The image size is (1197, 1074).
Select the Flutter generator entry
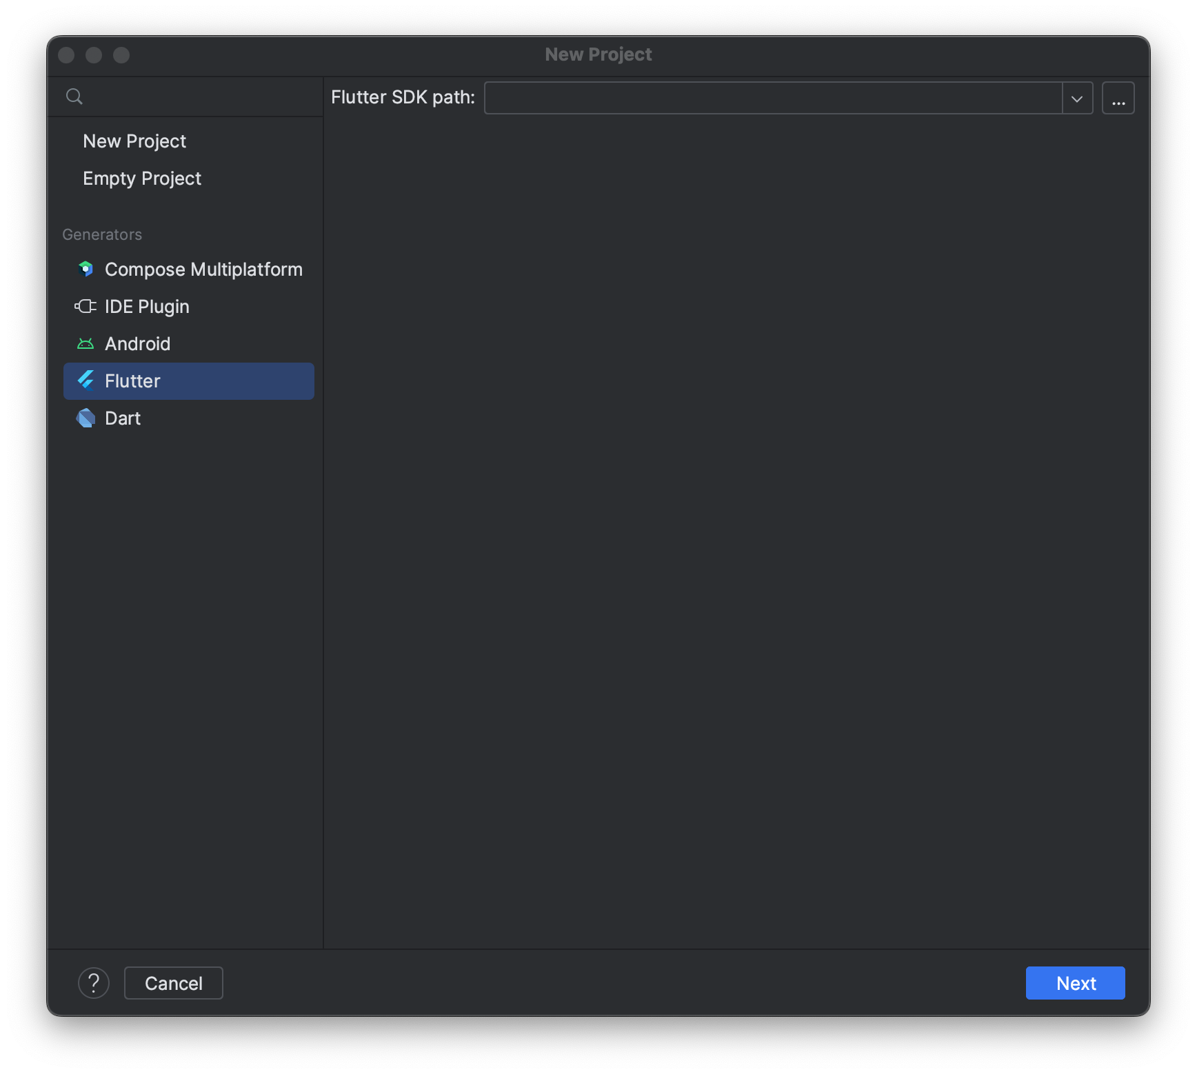tap(189, 381)
